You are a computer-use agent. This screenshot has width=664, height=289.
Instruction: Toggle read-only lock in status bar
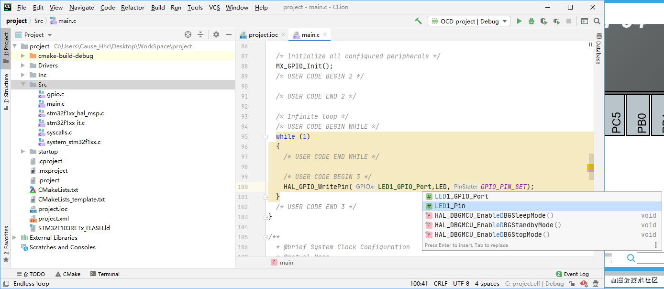click(573, 284)
